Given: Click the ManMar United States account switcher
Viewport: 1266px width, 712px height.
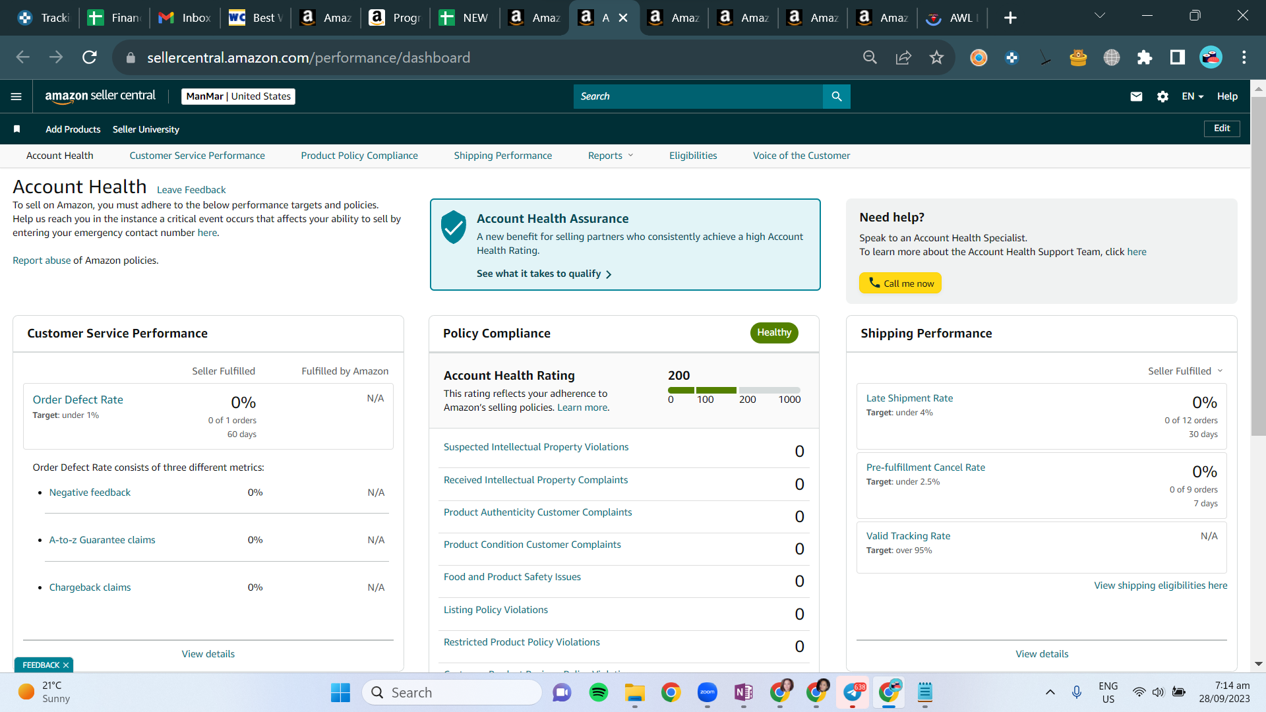Looking at the screenshot, I should pyautogui.click(x=238, y=96).
